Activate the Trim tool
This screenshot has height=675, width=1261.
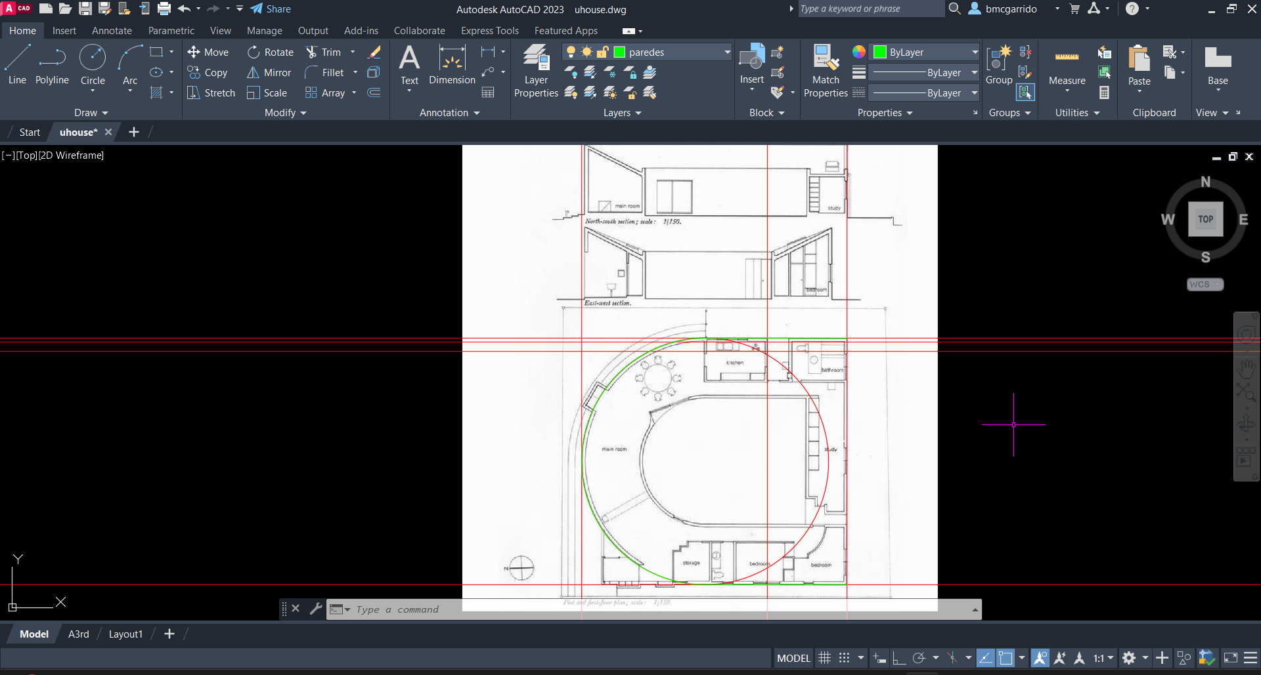click(312, 52)
